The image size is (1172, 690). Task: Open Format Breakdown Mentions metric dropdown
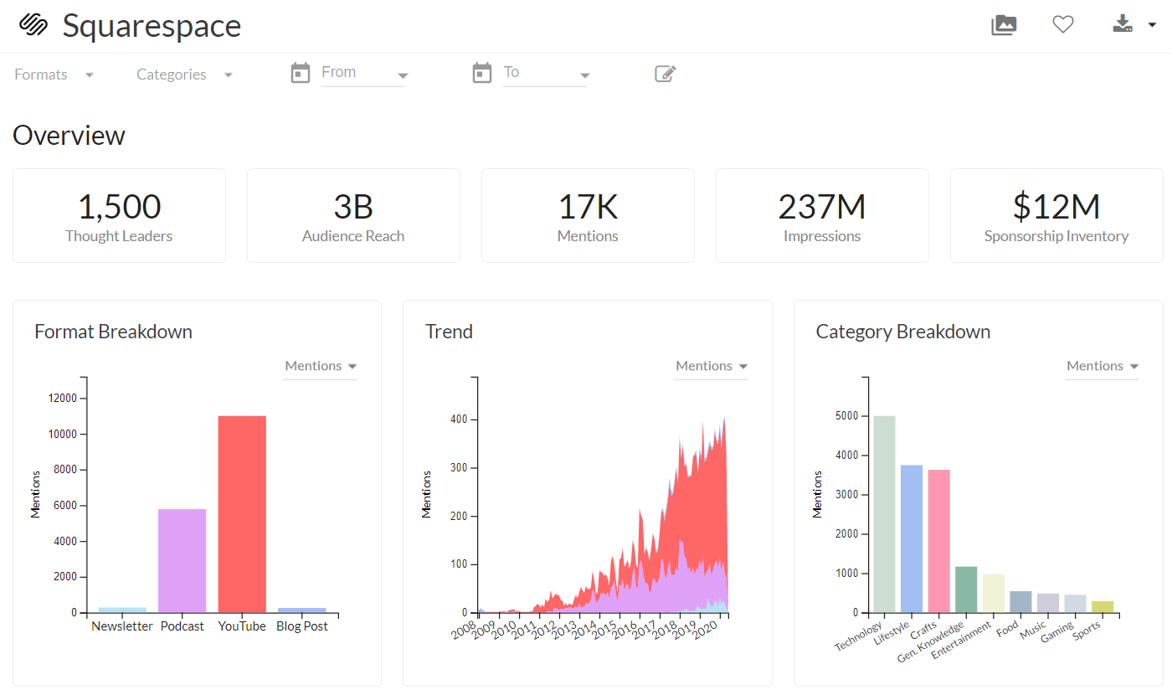pyautogui.click(x=321, y=367)
